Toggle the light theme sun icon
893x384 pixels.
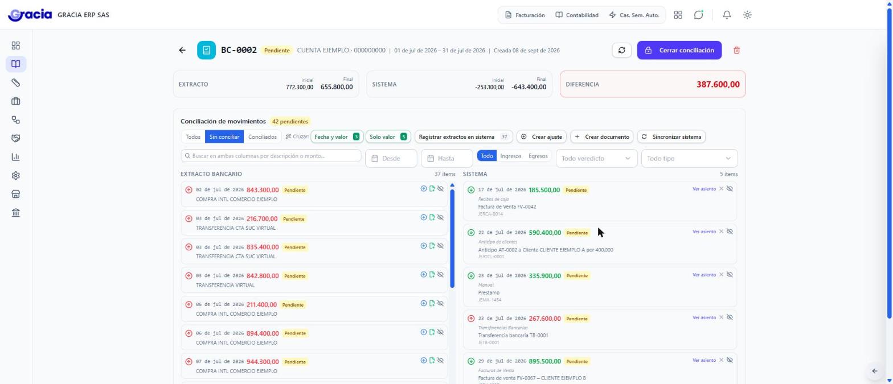(x=747, y=15)
